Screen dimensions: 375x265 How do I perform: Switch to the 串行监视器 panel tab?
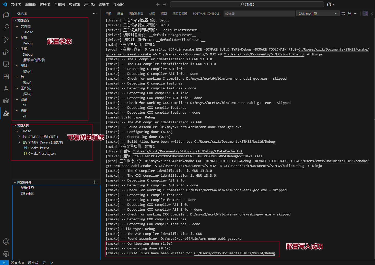tap(180, 14)
